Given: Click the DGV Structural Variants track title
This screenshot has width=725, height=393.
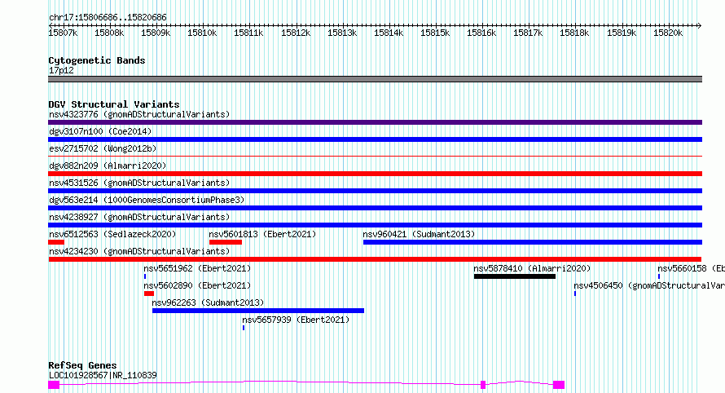Looking at the screenshot, I should [x=114, y=104].
